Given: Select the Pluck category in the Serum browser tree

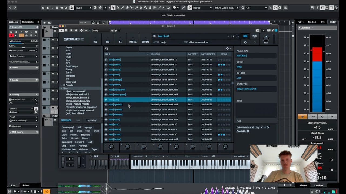Looking at the screenshot, I should coord(69,57).
